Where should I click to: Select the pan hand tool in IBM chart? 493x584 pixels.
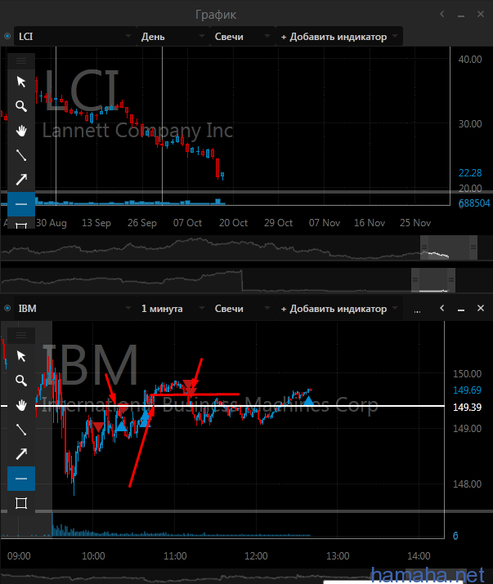(21, 405)
